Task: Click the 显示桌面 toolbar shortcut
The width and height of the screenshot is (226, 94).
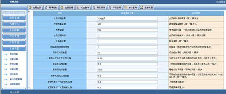Action: coord(147,8)
